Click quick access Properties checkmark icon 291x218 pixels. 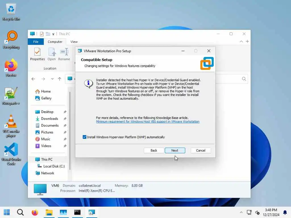[x=42, y=34]
